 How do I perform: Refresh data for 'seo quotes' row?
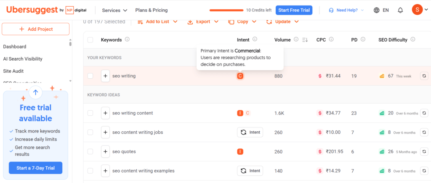pos(424,151)
